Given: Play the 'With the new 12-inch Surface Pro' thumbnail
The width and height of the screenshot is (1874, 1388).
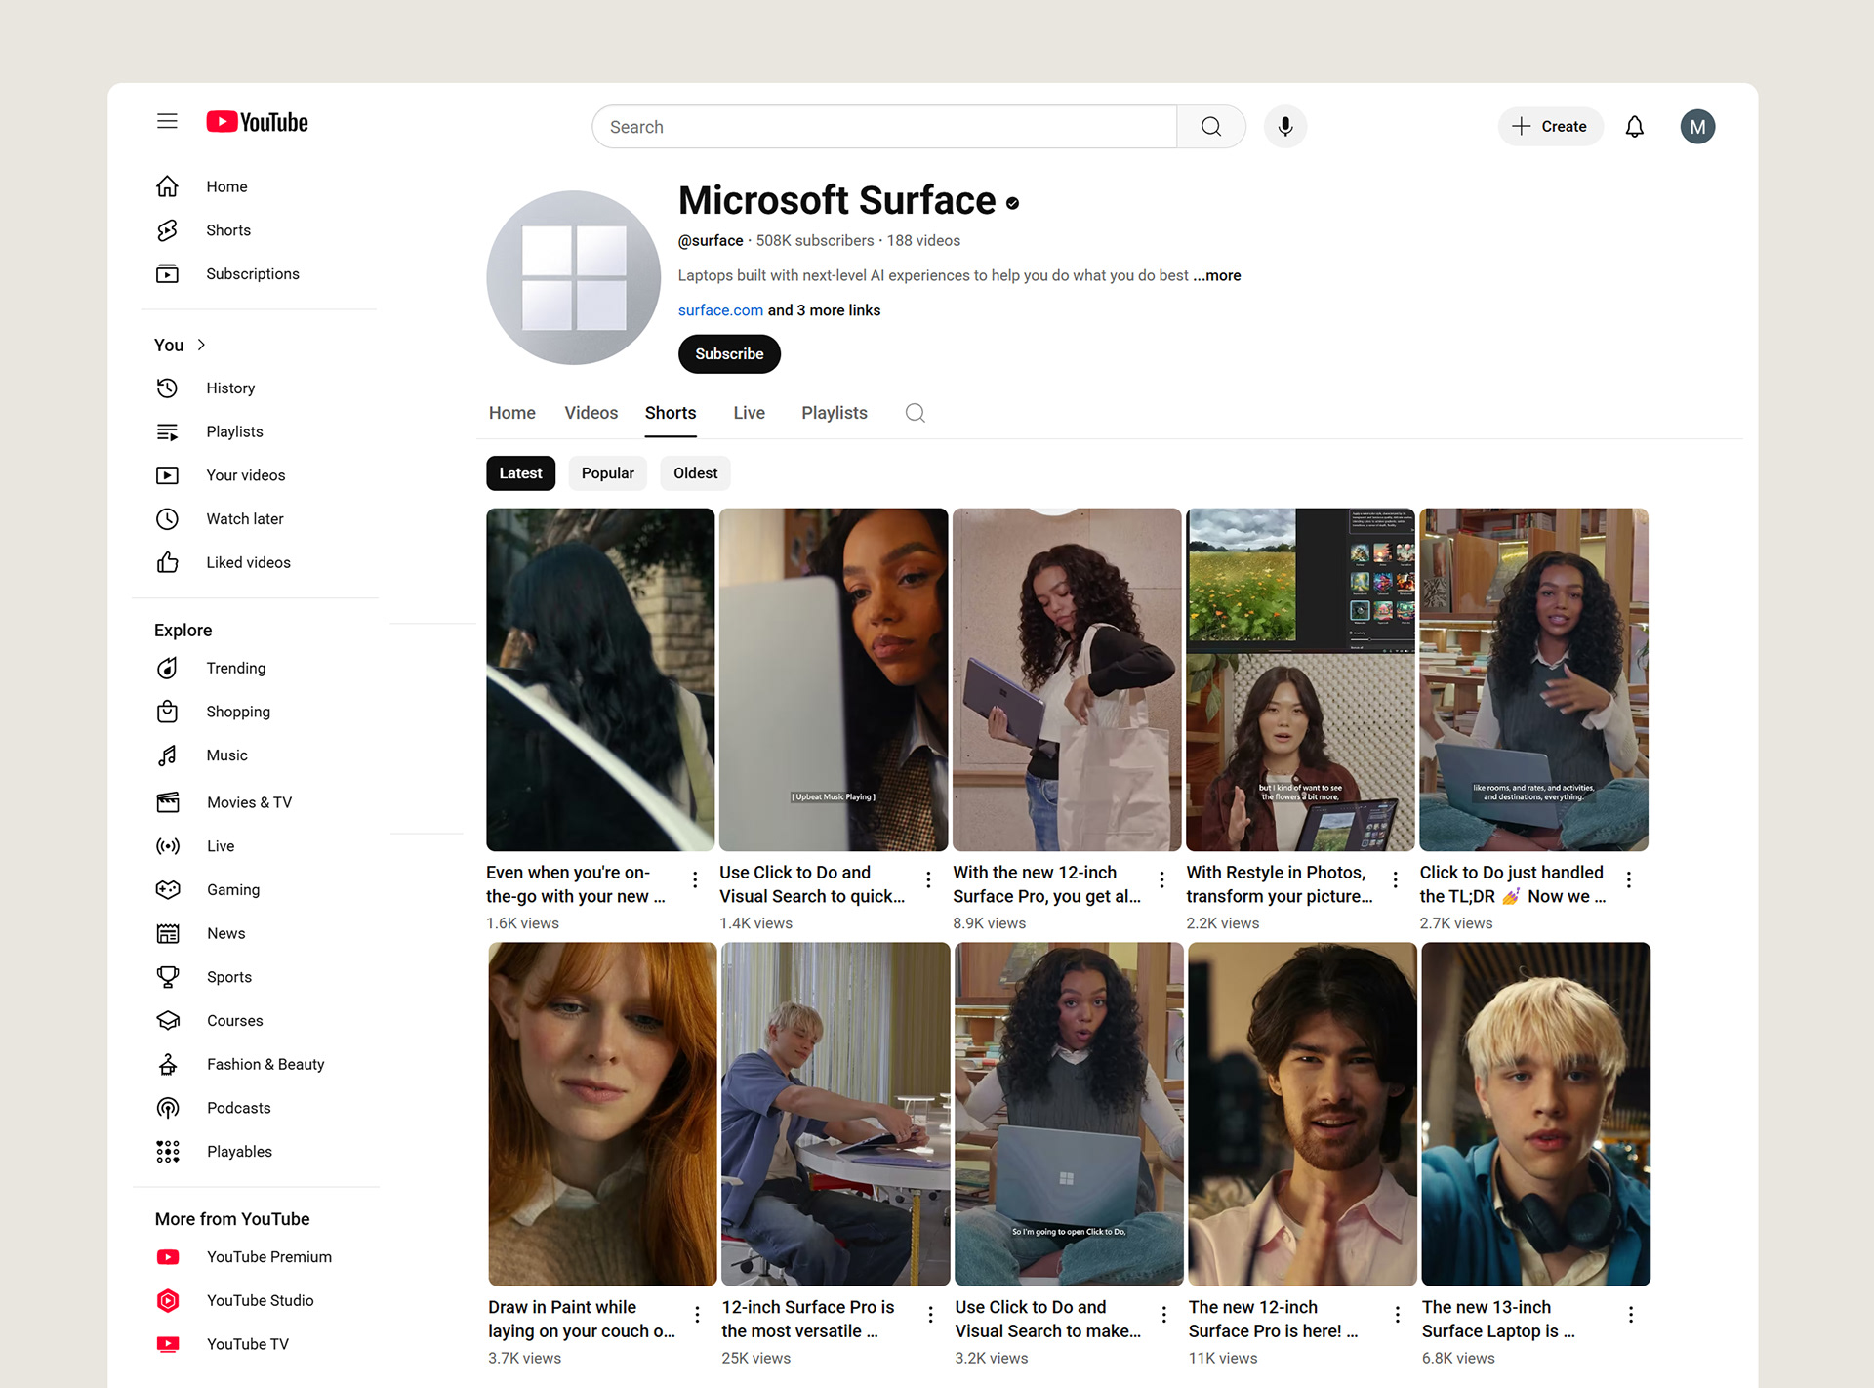Looking at the screenshot, I should (1067, 679).
